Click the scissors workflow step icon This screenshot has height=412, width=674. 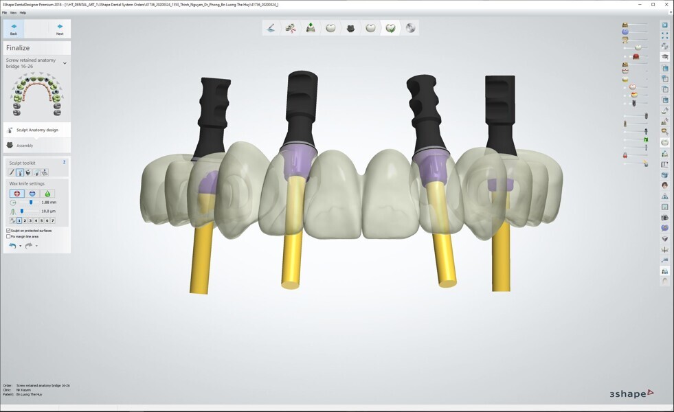click(x=291, y=28)
